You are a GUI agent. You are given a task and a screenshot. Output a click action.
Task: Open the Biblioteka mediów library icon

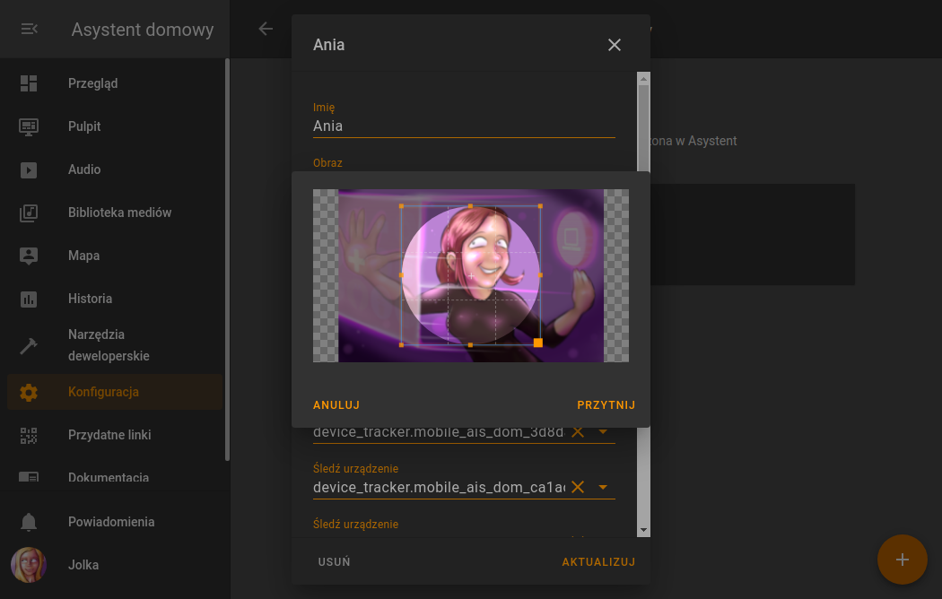pos(28,213)
